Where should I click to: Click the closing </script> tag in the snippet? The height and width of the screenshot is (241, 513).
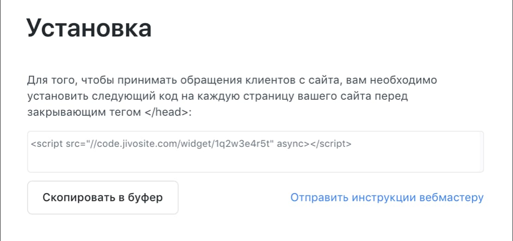330,144
